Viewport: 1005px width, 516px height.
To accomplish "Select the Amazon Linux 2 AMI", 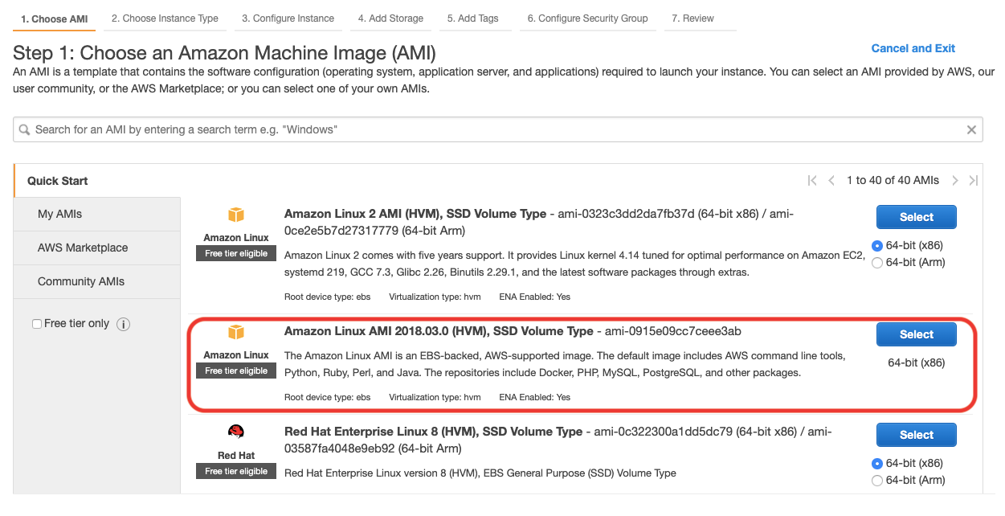I will click(917, 217).
